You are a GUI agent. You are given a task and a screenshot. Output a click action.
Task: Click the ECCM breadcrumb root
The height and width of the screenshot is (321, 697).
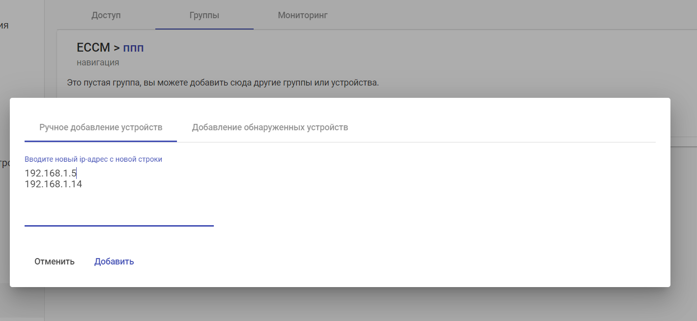93,48
